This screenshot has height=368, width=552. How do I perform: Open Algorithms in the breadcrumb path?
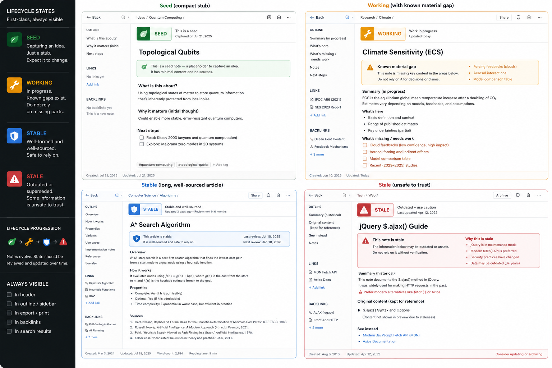pyautogui.click(x=168, y=195)
